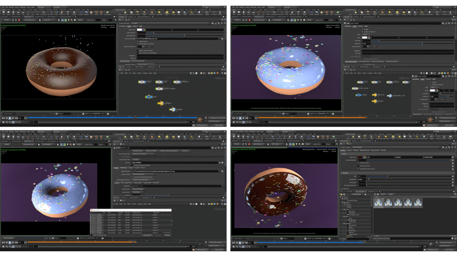The image size is (457, 257).
Task: Select the cam1 node in top-left network
Action: 149,96
